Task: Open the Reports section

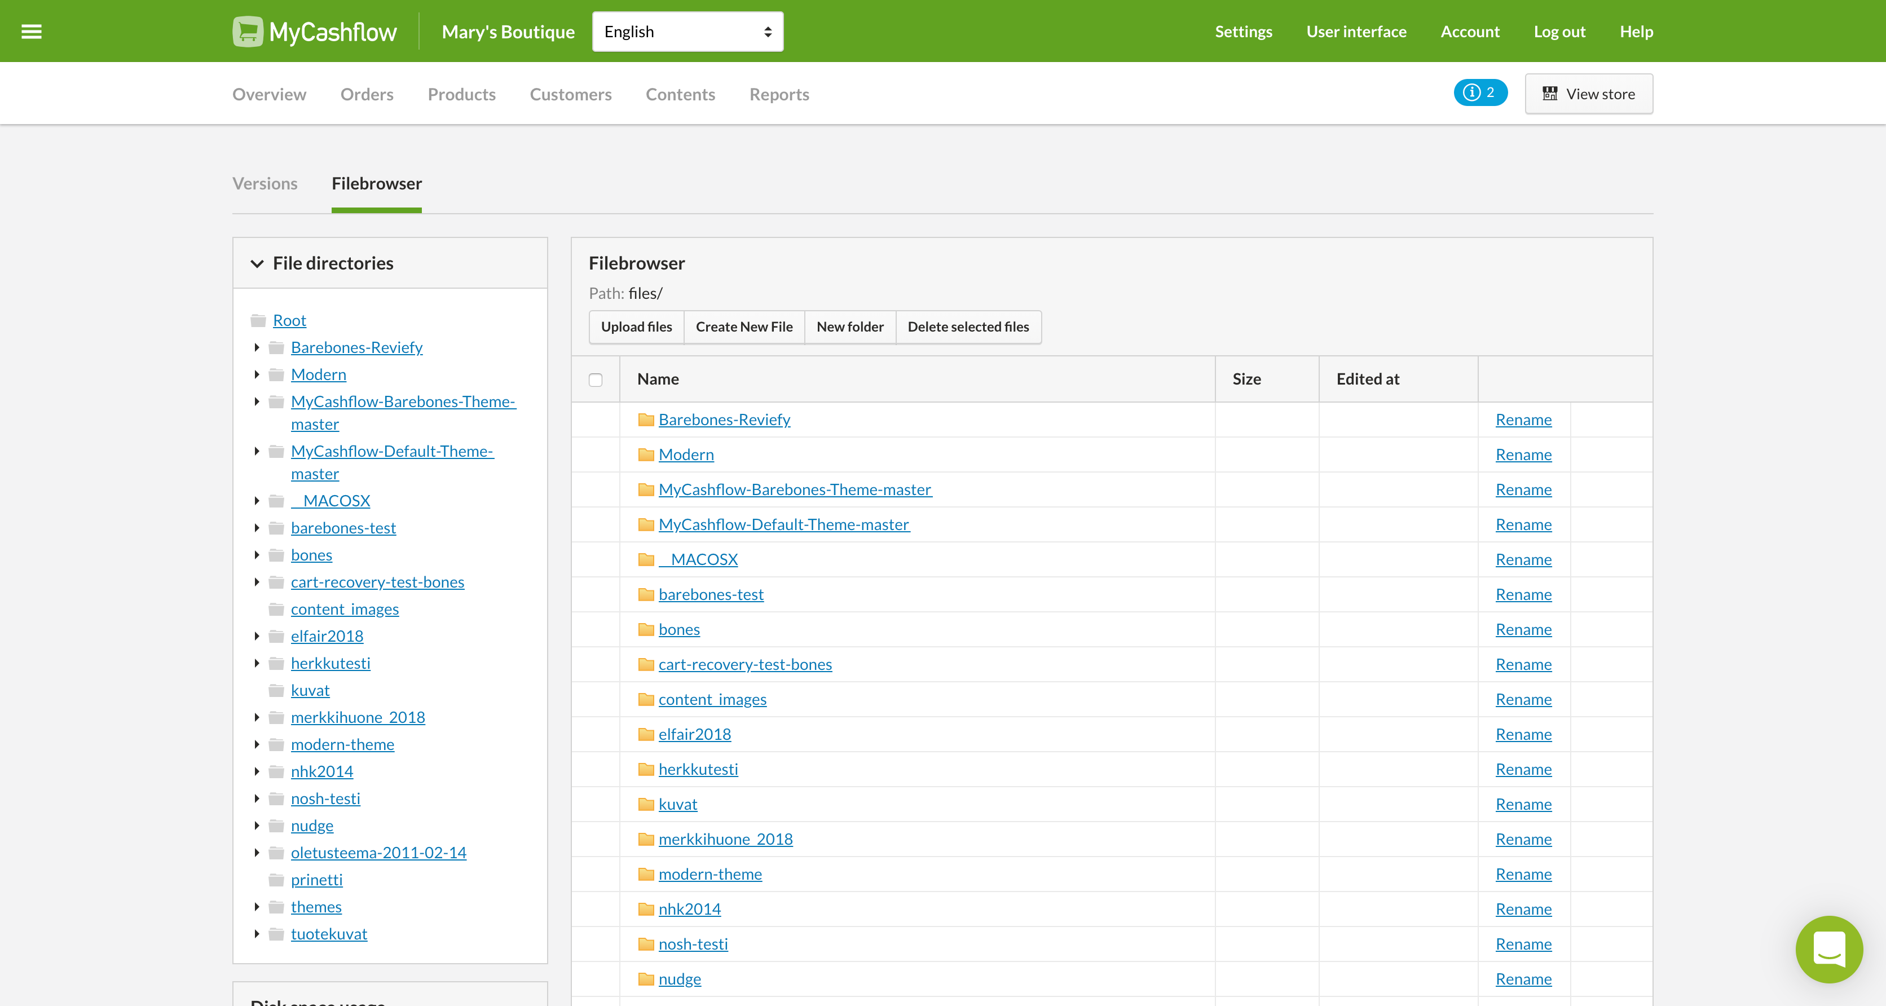Action: click(779, 94)
